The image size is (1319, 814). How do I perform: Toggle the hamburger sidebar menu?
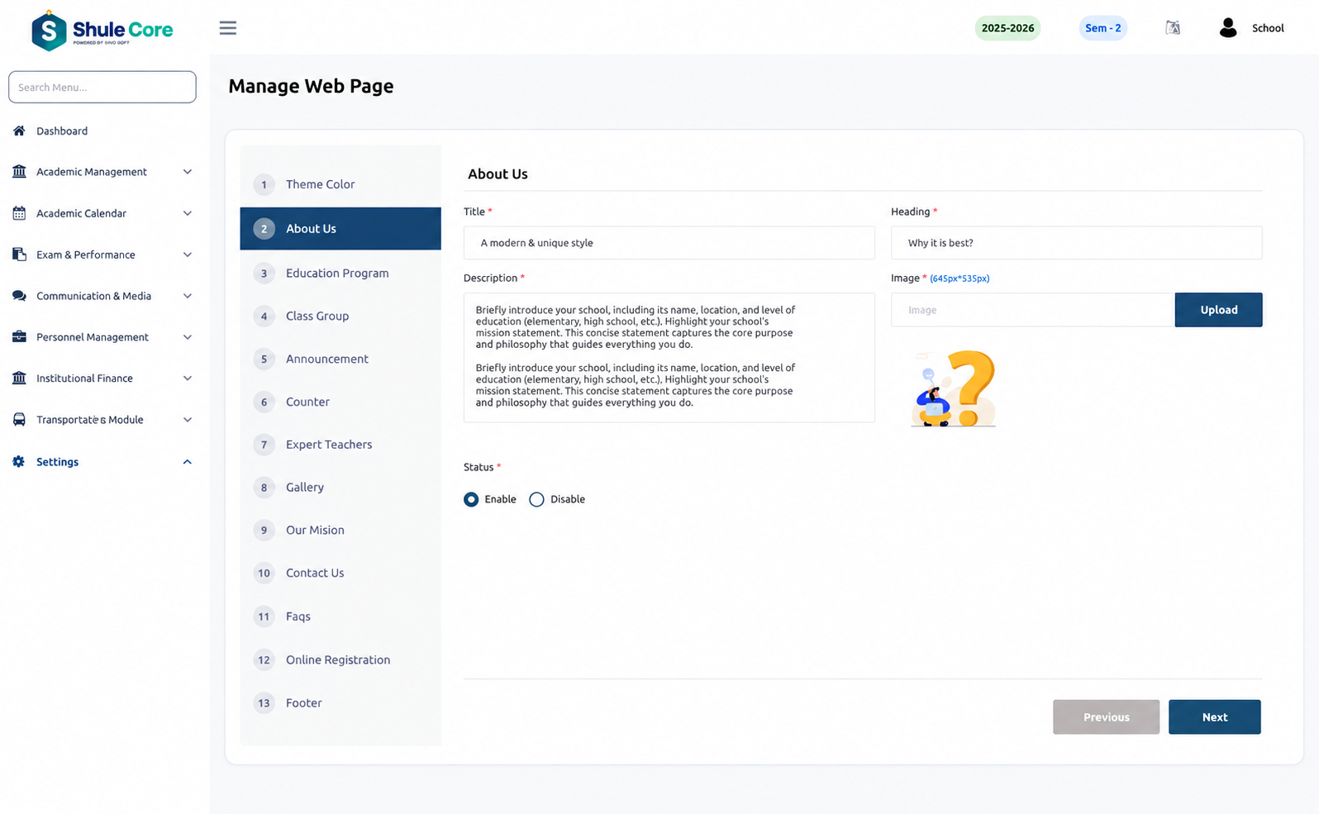(x=228, y=28)
